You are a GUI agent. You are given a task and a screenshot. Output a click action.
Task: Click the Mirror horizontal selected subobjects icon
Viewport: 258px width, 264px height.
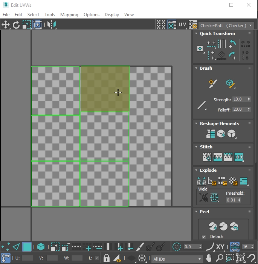click(52, 25)
